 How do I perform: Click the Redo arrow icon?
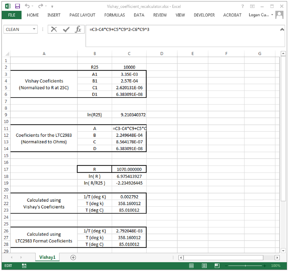(40, 6)
